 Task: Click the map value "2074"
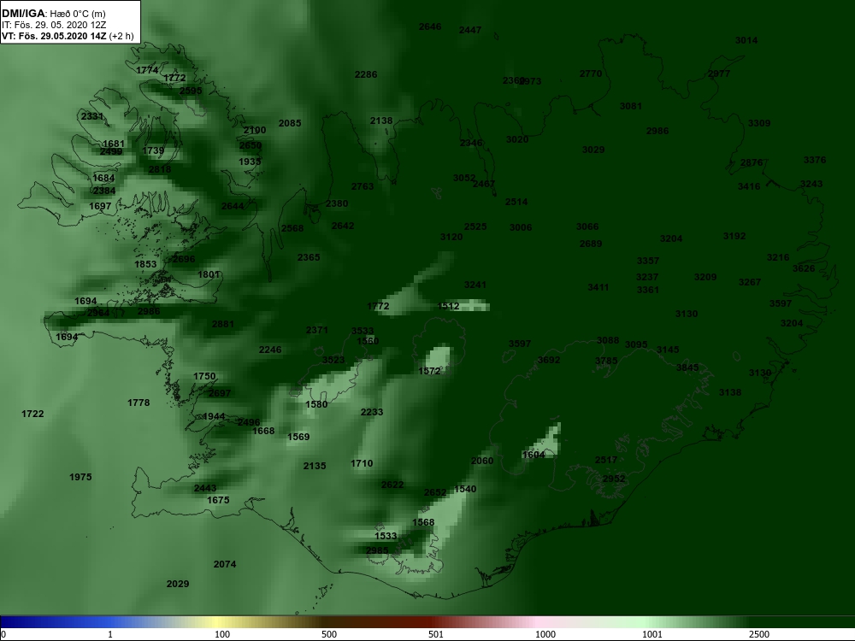[x=225, y=565]
